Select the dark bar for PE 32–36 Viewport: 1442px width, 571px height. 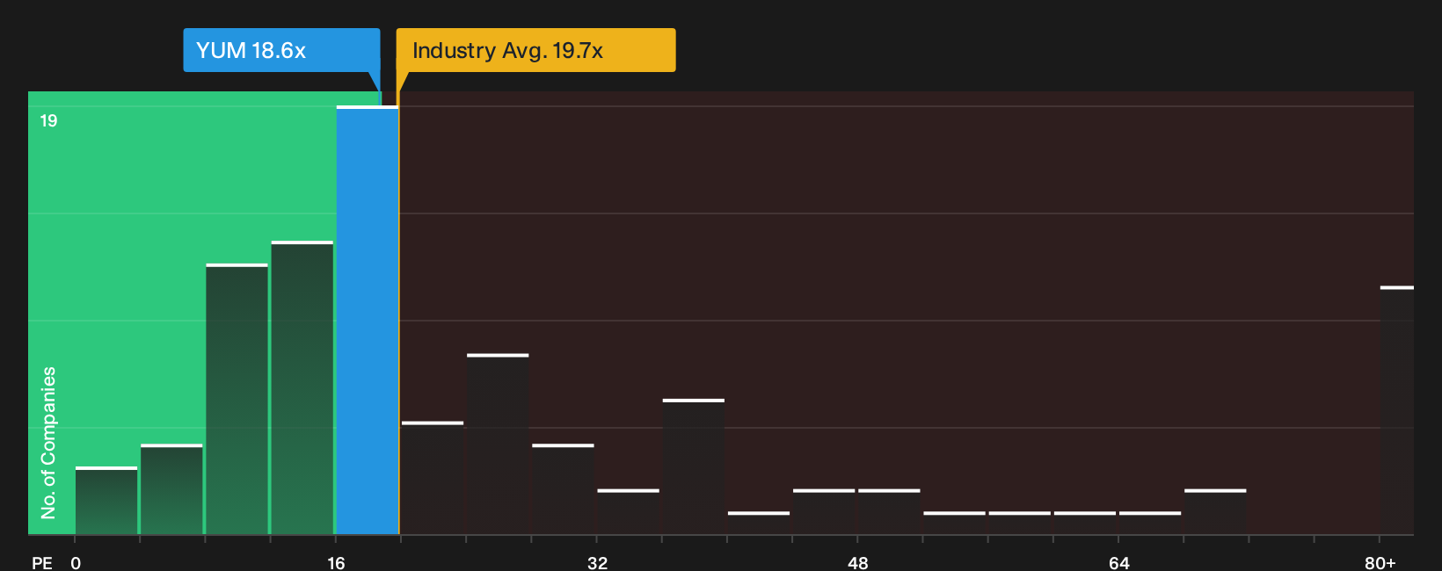click(x=629, y=512)
